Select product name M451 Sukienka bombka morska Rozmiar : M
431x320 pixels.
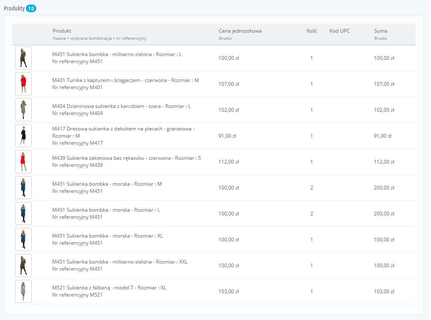tap(107, 184)
